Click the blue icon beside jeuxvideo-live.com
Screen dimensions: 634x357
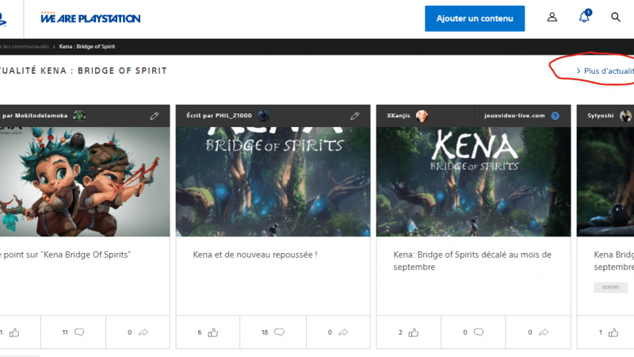[x=555, y=116]
